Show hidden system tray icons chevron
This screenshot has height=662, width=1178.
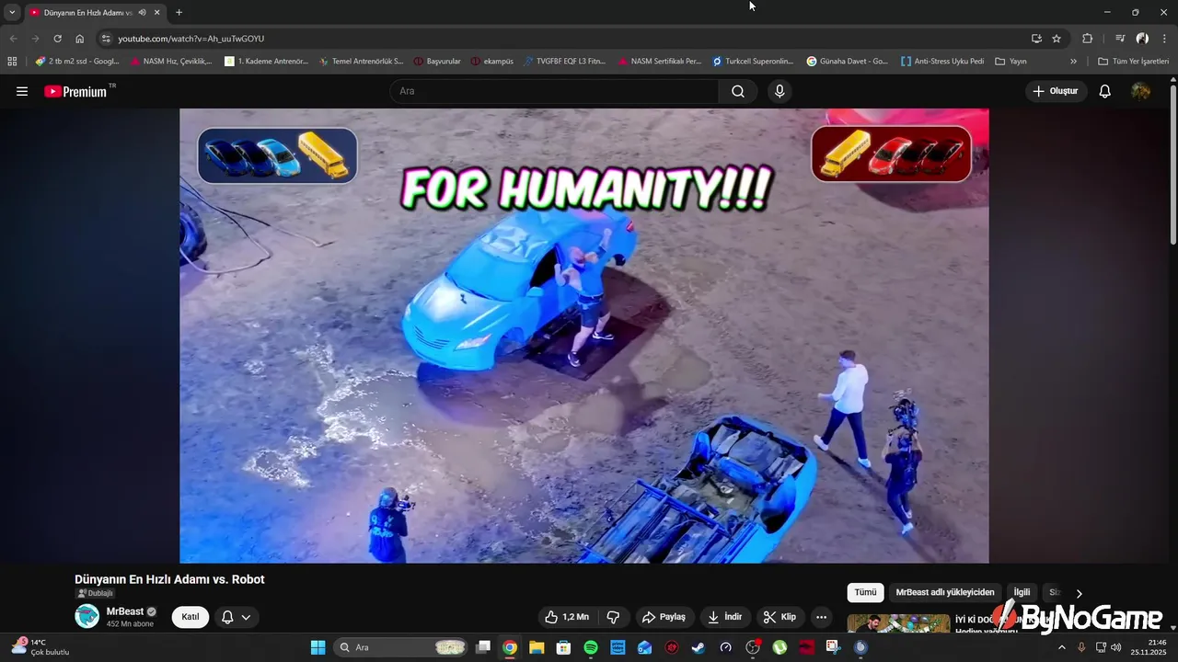[x=1062, y=647]
